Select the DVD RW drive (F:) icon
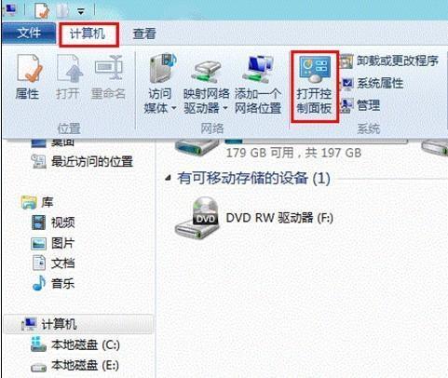This screenshot has width=448, height=378. (197, 219)
